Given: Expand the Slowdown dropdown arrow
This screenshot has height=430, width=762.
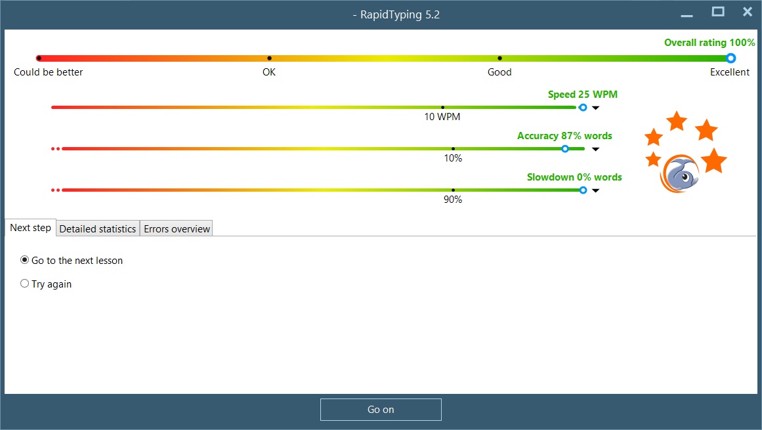Looking at the screenshot, I should tap(595, 190).
